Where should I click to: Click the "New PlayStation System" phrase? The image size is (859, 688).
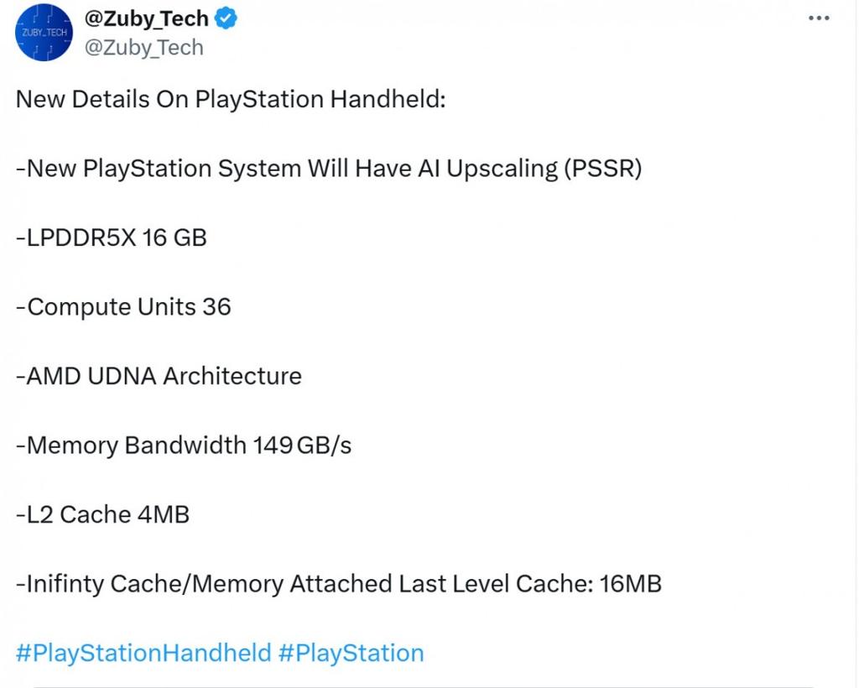coord(164,169)
